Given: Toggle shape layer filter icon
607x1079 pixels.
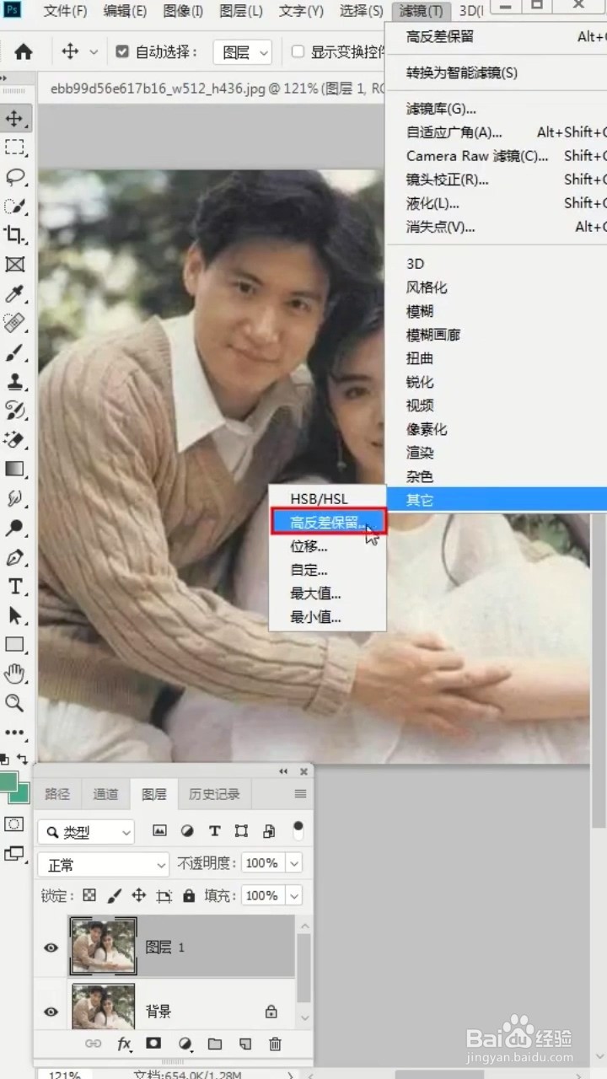Looking at the screenshot, I should (241, 831).
